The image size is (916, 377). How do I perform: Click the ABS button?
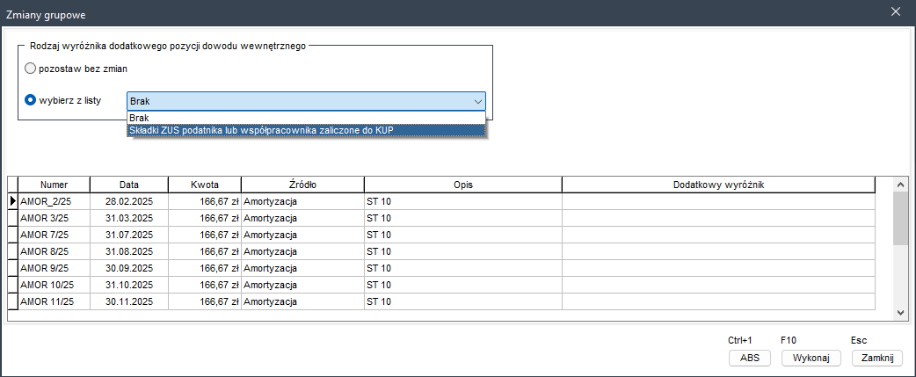coord(749,358)
